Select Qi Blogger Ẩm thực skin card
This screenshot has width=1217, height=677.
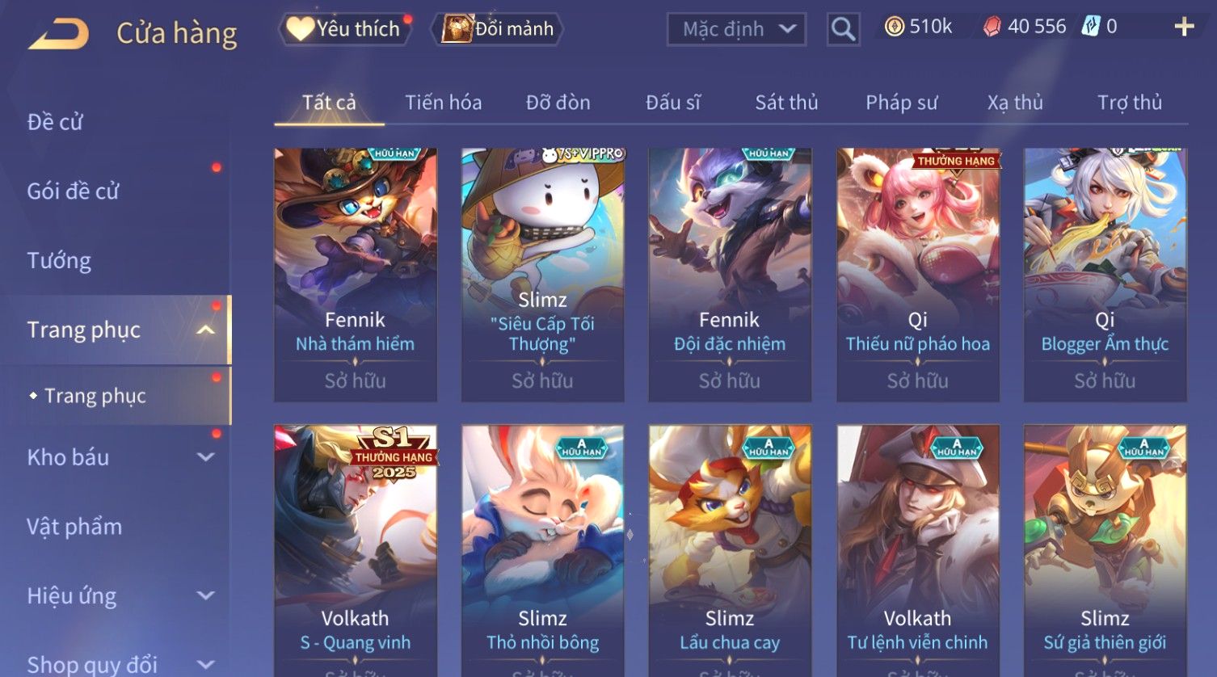[x=1105, y=275]
